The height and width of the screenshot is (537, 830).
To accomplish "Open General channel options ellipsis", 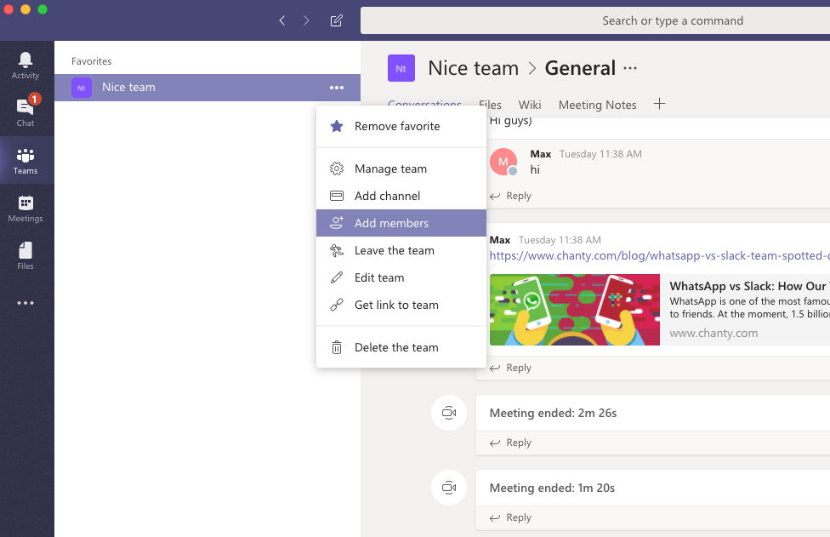I will point(630,68).
